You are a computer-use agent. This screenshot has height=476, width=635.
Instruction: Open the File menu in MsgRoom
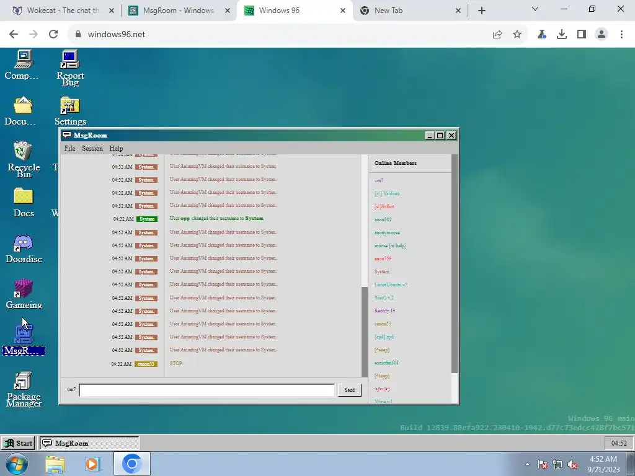pyautogui.click(x=69, y=148)
